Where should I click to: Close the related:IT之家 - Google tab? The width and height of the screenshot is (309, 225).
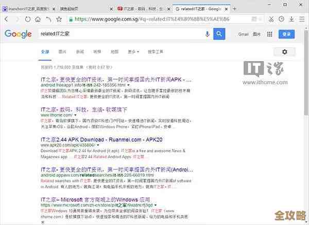pyautogui.click(x=227, y=9)
